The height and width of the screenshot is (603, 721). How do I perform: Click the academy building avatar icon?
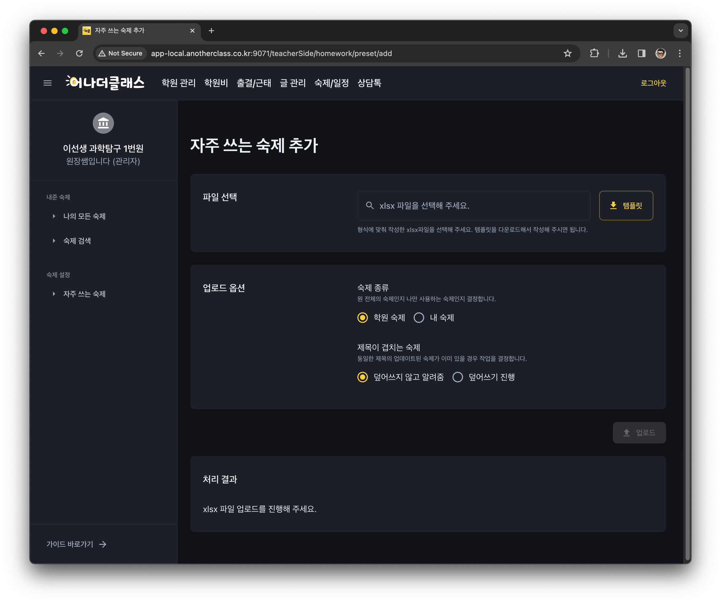(103, 123)
